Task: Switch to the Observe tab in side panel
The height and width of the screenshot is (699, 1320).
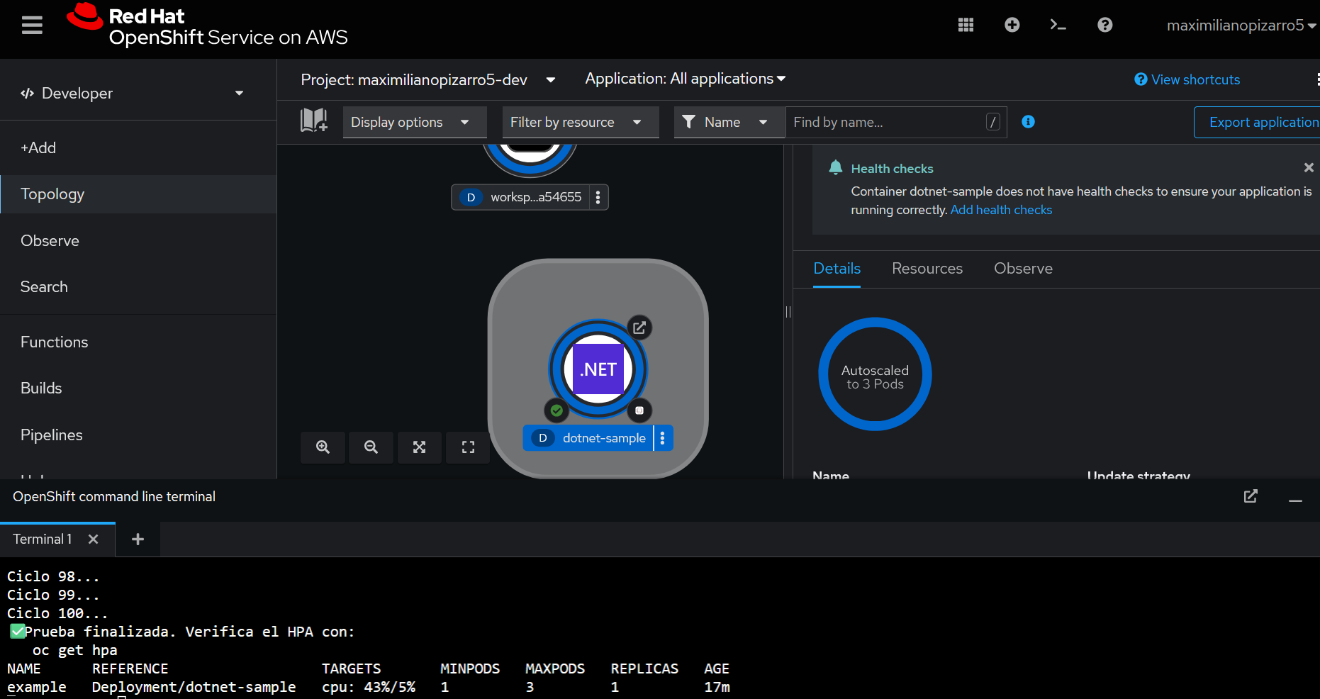Action: [x=1023, y=269]
